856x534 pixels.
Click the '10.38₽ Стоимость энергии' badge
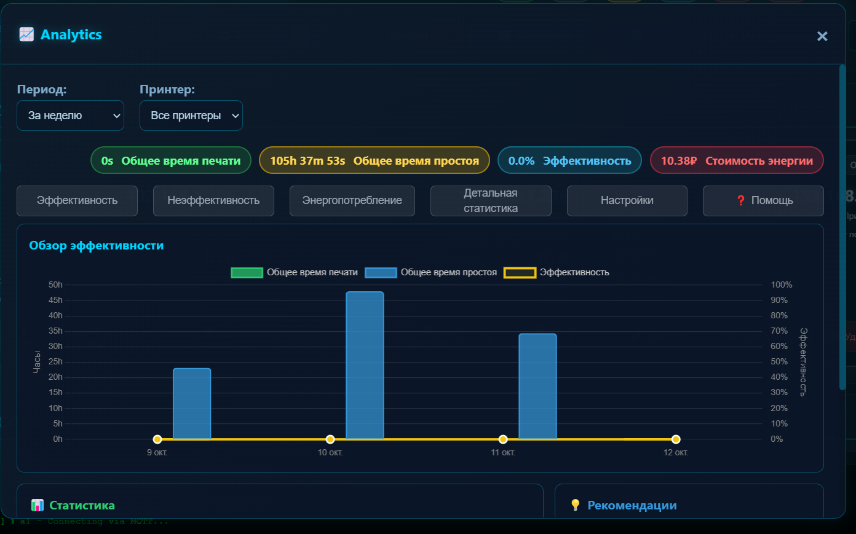tap(736, 160)
